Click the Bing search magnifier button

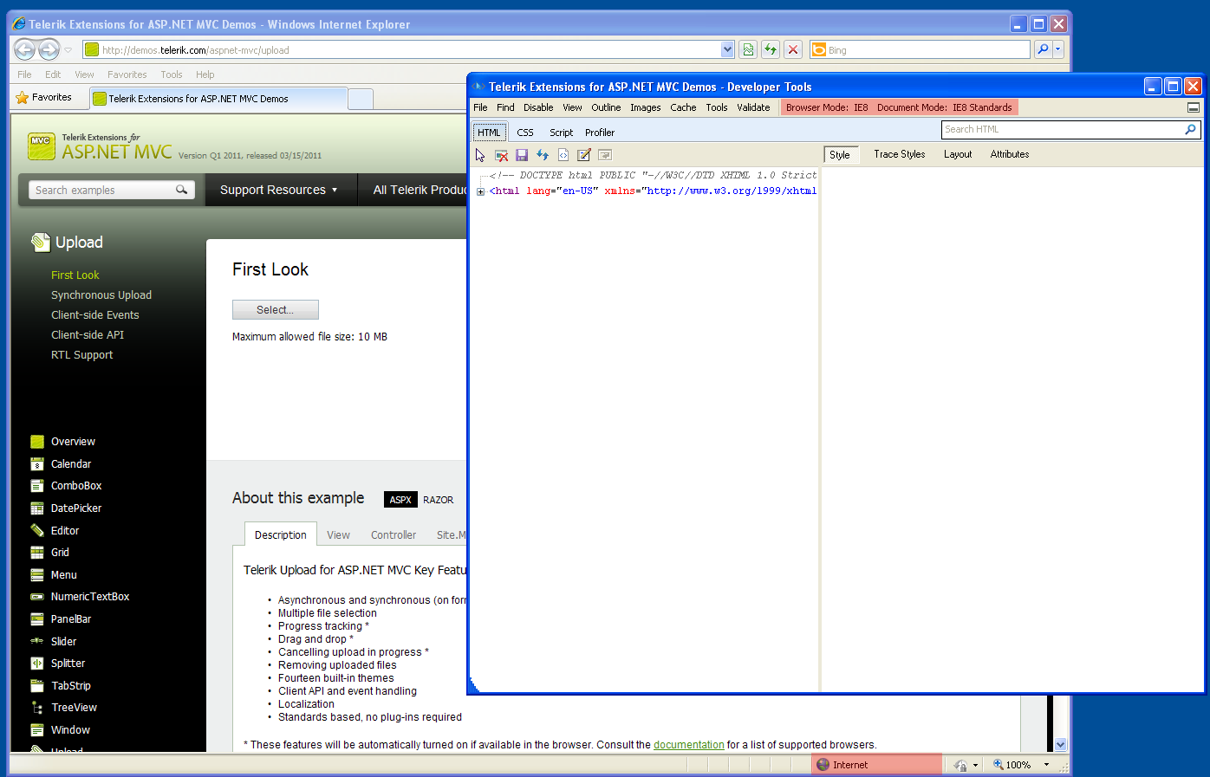[1043, 49]
